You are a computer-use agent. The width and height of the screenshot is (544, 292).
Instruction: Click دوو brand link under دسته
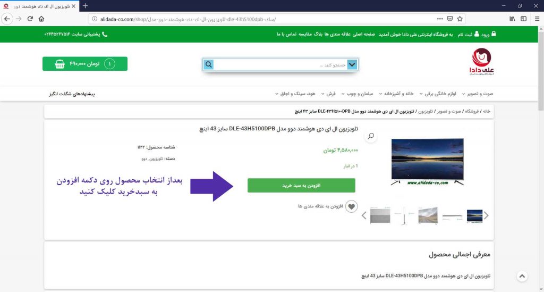tap(144, 158)
